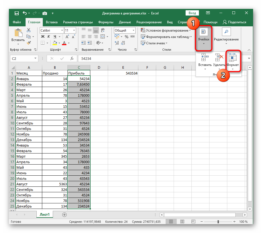Click the Insert cells icon in popup
Screen dimensions: 262x233
205,58
